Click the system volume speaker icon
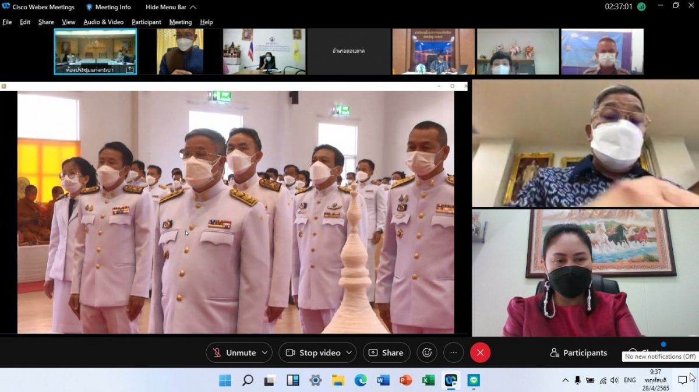 coord(615,380)
